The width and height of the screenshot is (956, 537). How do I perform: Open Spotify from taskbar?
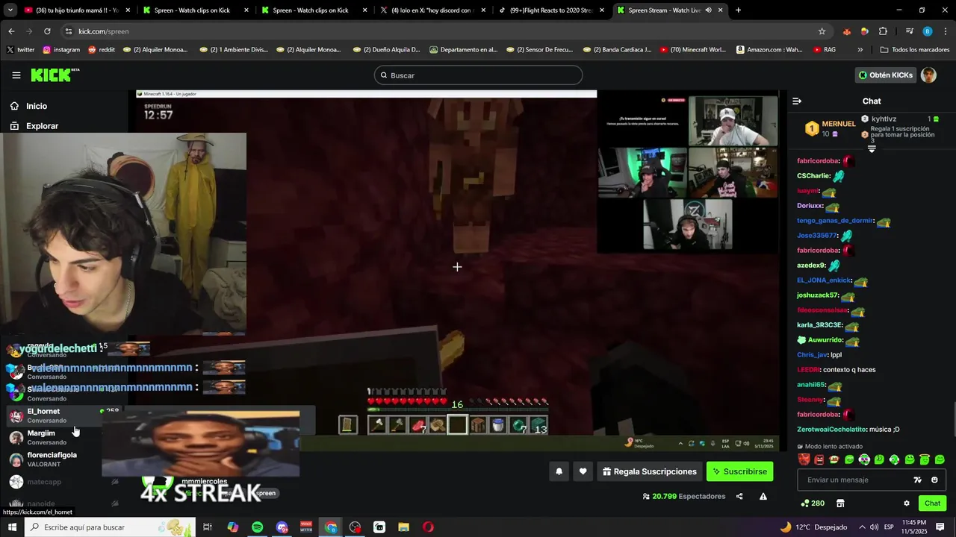(257, 527)
